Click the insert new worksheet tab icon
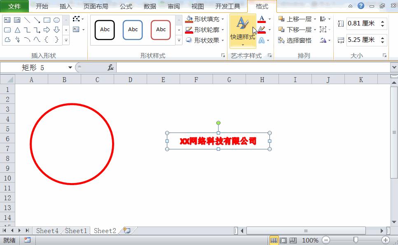The width and height of the screenshot is (398, 245). (x=127, y=231)
